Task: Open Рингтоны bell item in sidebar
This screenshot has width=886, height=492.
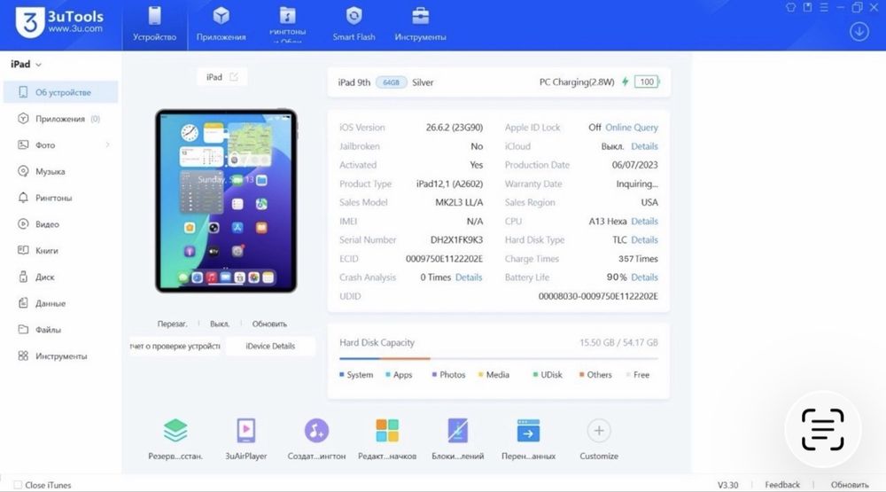Action: (x=61, y=198)
